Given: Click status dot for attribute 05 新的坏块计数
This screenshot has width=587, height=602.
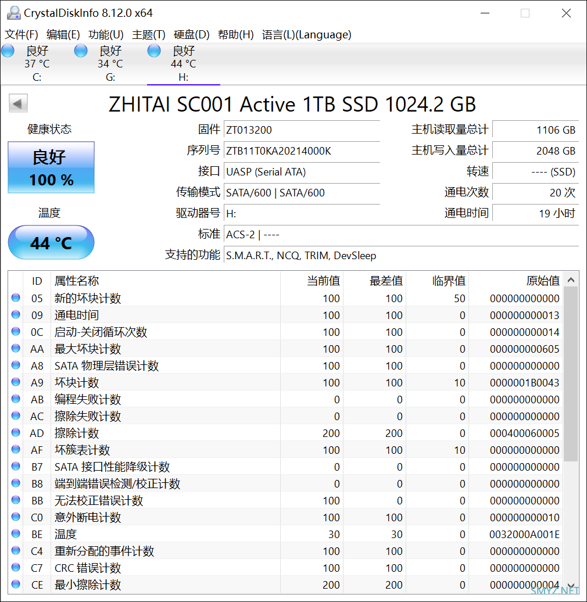Looking at the screenshot, I should click(16, 298).
